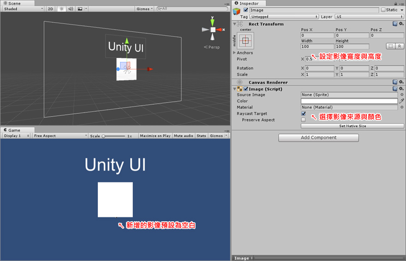Open the Display 1 dropdown
406x261 pixels.
coord(16,136)
